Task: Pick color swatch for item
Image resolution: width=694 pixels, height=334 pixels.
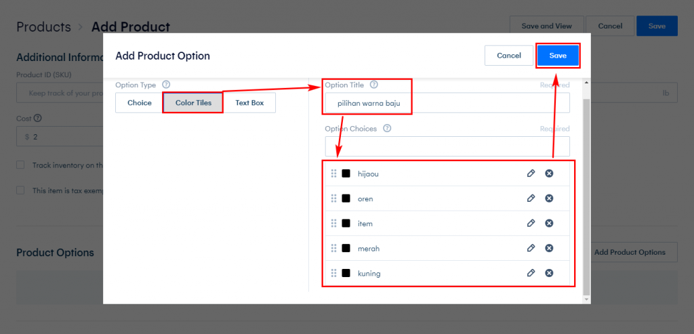Action: pos(346,224)
